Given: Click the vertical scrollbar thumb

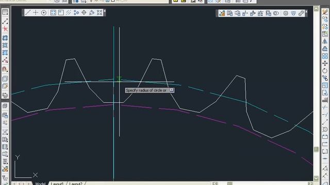Looking at the screenshot, I should 316,150.
